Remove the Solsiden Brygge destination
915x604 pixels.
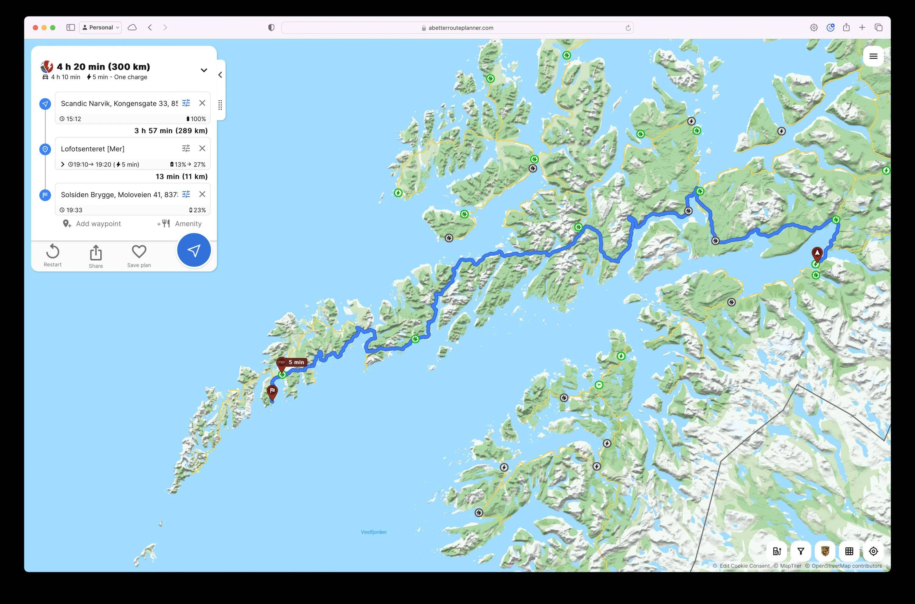202,194
